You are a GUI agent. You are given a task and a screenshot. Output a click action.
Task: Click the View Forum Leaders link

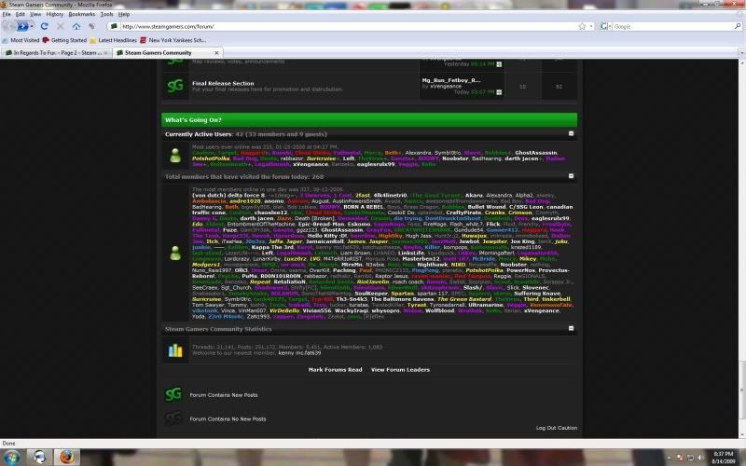400,370
